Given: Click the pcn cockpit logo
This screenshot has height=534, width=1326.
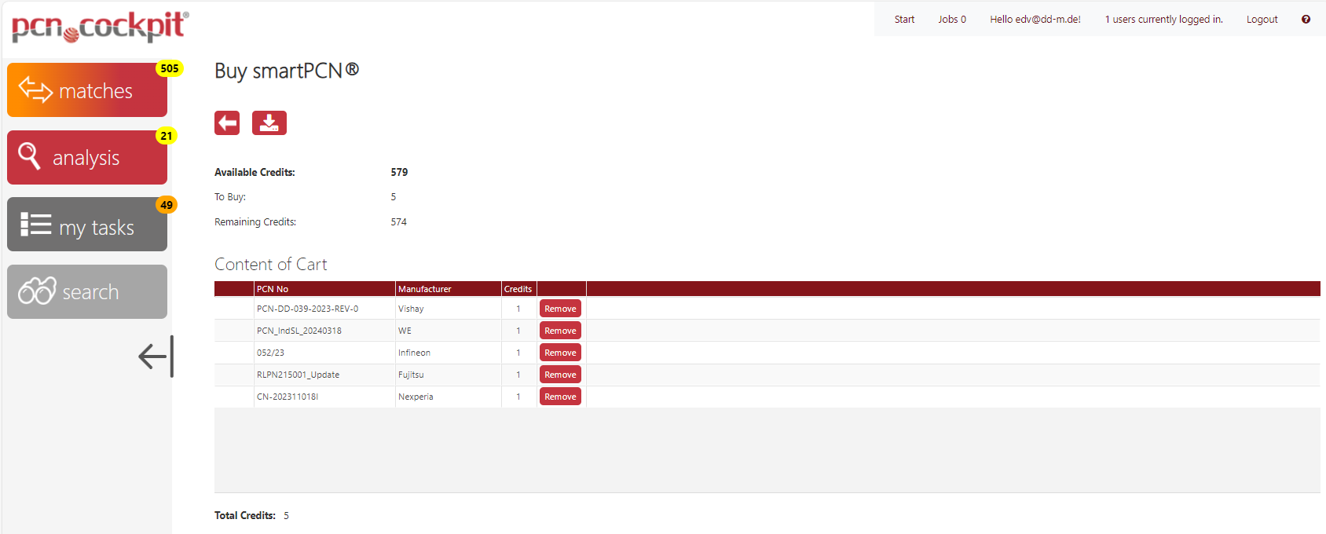Looking at the screenshot, I should click(100, 27).
